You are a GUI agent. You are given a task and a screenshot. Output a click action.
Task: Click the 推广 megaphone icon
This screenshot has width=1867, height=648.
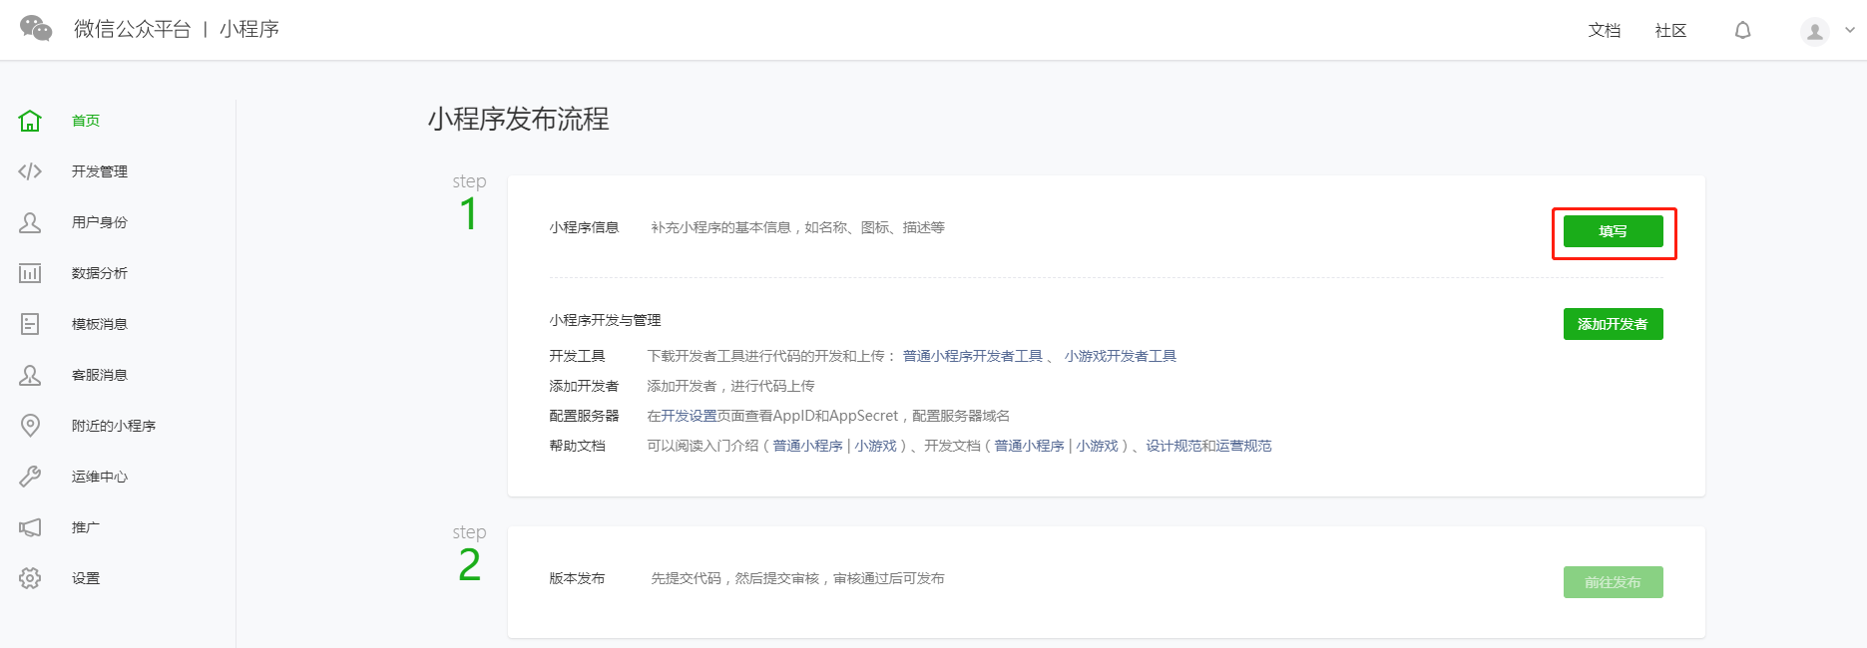point(30,527)
